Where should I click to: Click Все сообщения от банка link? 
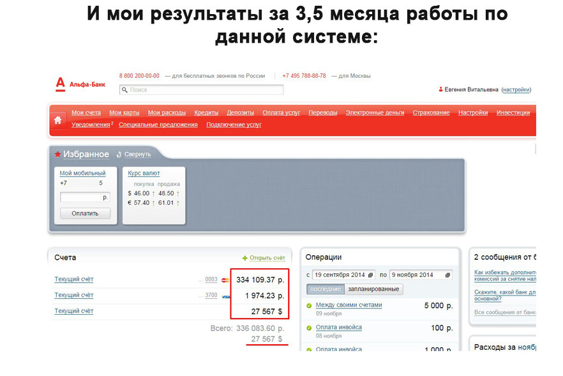(x=505, y=312)
